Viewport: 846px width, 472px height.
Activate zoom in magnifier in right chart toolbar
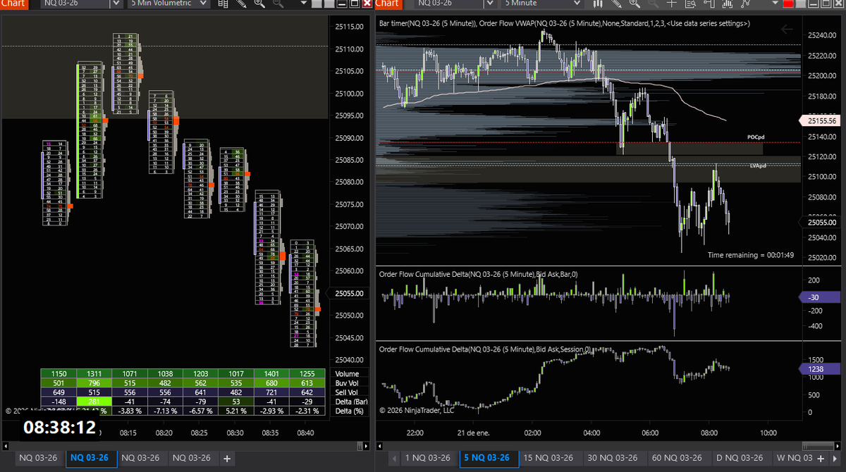tap(634, 4)
